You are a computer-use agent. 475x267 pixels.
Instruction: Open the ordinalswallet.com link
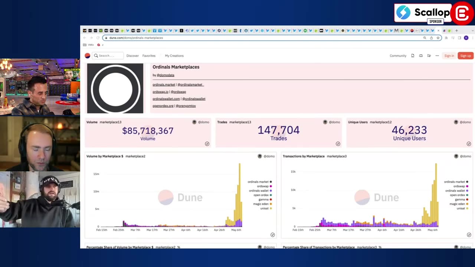pyautogui.click(x=166, y=99)
